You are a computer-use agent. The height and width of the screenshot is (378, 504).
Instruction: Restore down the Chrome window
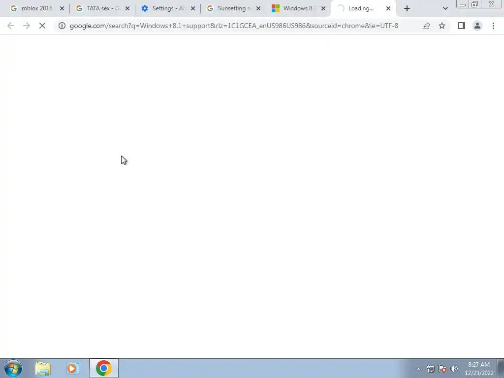click(474, 4)
